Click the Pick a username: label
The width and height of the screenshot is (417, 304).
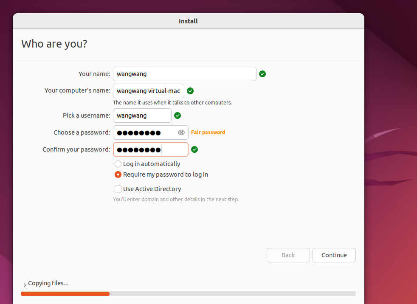tap(87, 115)
